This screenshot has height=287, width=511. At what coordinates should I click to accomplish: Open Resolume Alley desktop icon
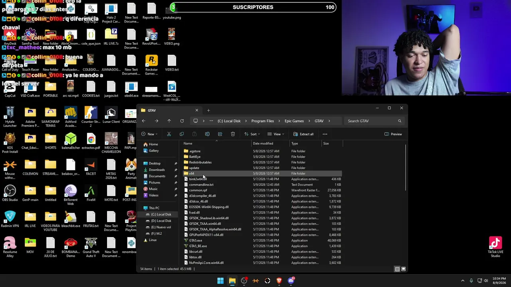tap(10, 247)
